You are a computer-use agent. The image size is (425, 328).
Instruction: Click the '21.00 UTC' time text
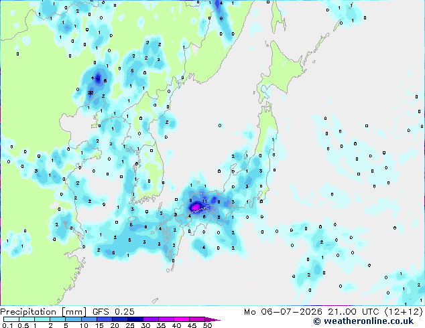coord(353,312)
